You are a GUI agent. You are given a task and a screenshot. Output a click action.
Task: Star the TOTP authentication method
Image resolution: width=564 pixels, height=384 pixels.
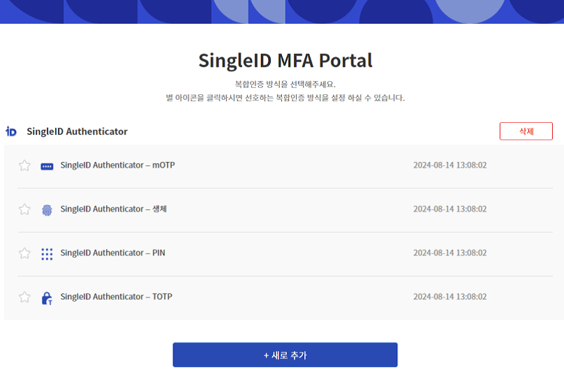click(24, 297)
